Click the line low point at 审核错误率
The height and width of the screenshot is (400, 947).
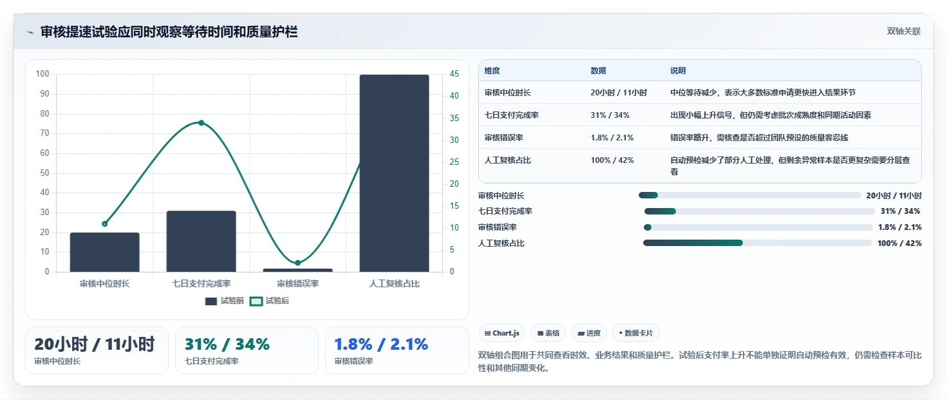(297, 263)
